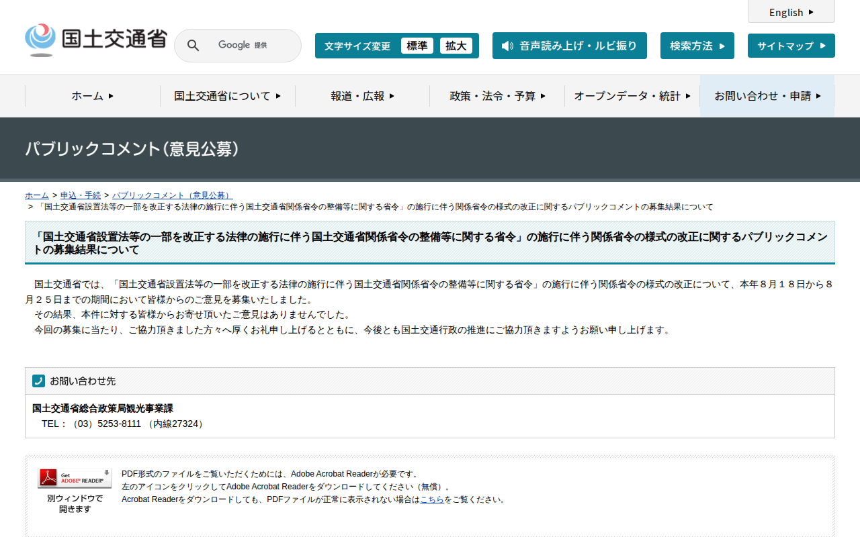The width and height of the screenshot is (860, 537).
Task: Go to 申込・手続 in the breadcrumb
Action: point(81,195)
